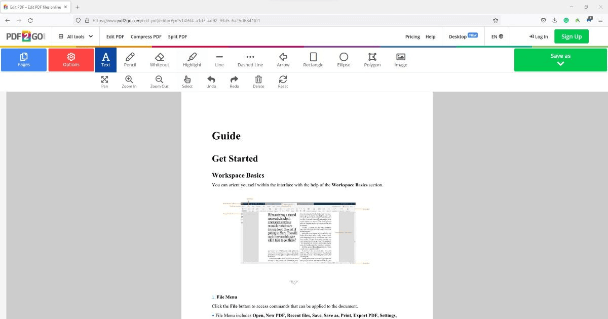Save to Pocket from the toolbar

543,20
